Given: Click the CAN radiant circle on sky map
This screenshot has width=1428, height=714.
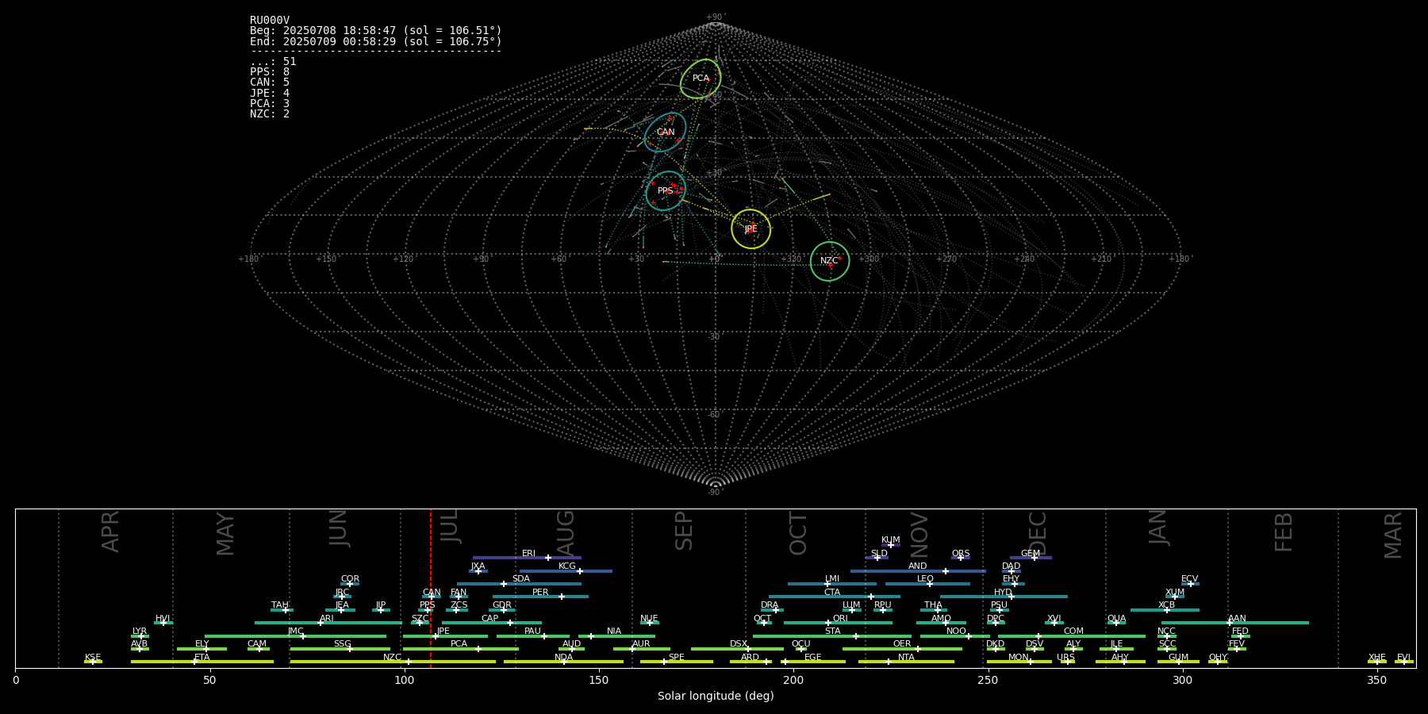Looking at the screenshot, I should tap(665, 132).
